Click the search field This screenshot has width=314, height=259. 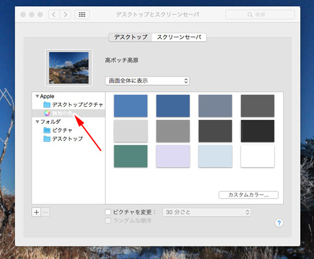[260, 14]
